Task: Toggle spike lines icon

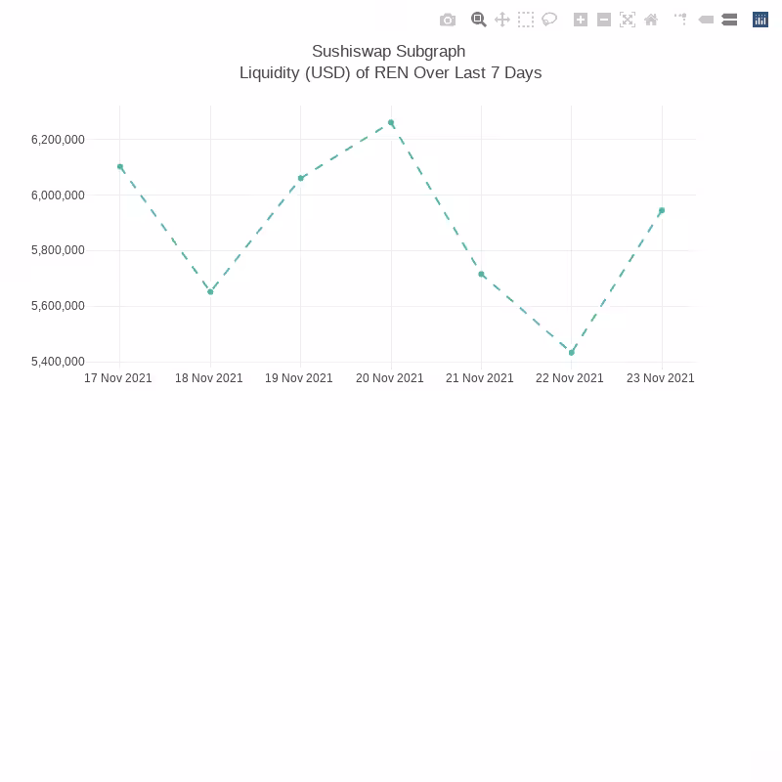Action: tap(681, 20)
